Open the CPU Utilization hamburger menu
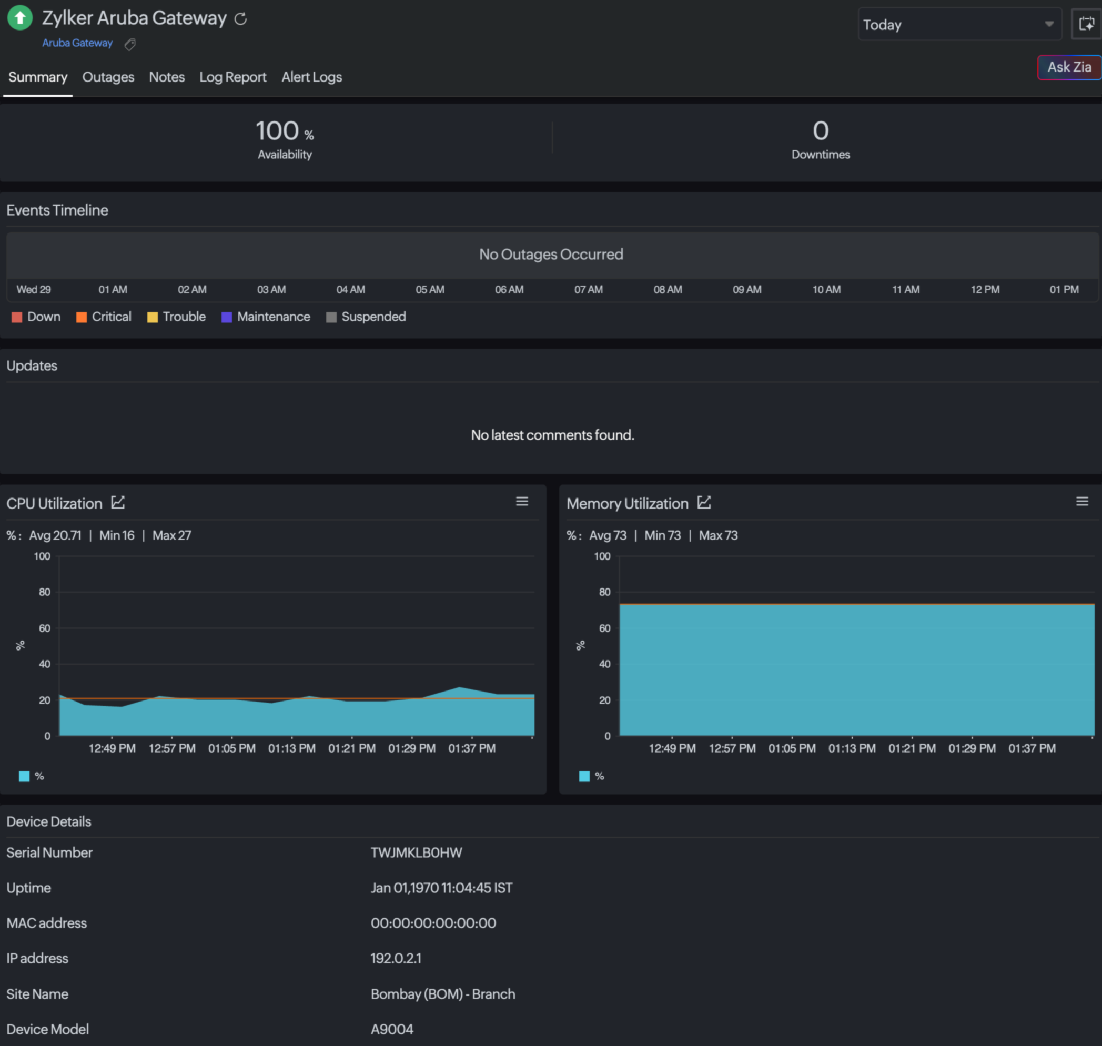Viewport: 1102px width, 1046px height. point(521,501)
